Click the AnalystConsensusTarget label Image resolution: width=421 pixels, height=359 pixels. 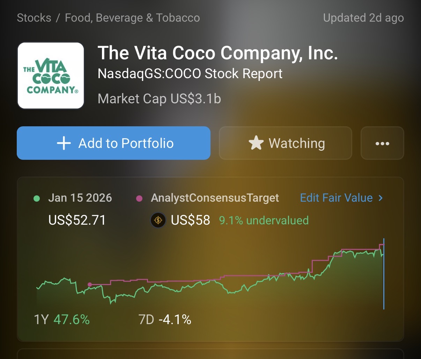coord(215,198)
